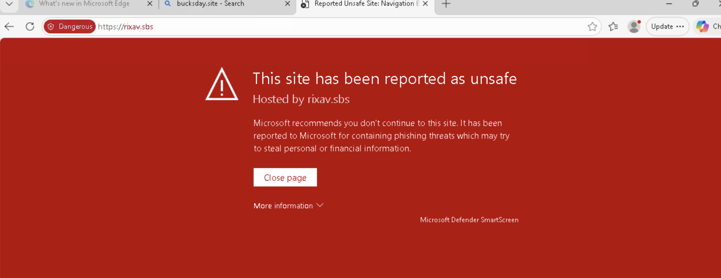721x278 pixels.
Task: Open the Update settings and more menu
Action: (x=667, y=27)
